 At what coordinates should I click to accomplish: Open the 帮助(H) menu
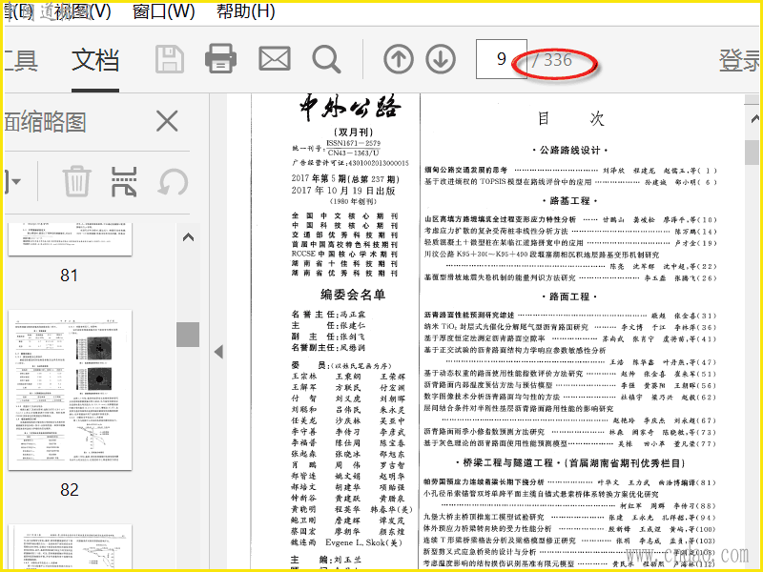coord(246,10)
